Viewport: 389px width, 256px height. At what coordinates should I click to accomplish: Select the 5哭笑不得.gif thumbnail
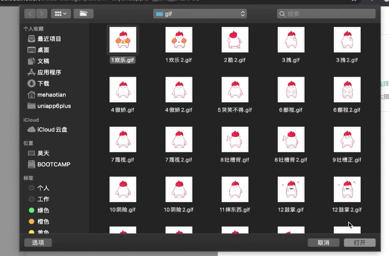(235, 90)
